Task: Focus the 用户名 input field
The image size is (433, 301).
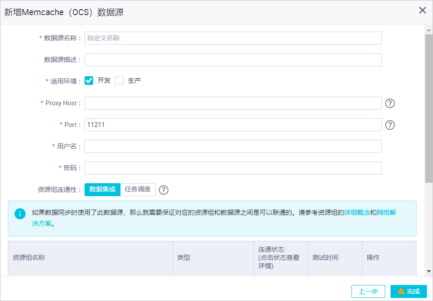Action: 233,146
